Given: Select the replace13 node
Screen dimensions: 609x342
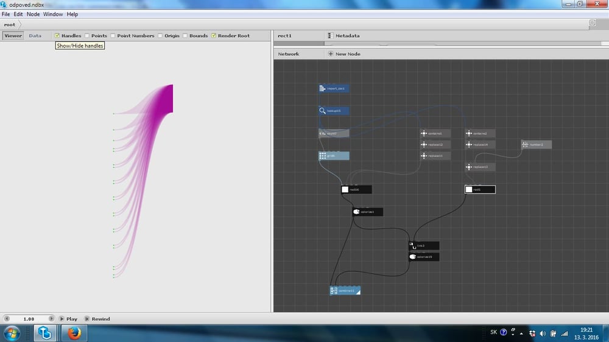Looking at the screenshot, I should point(480,167).
